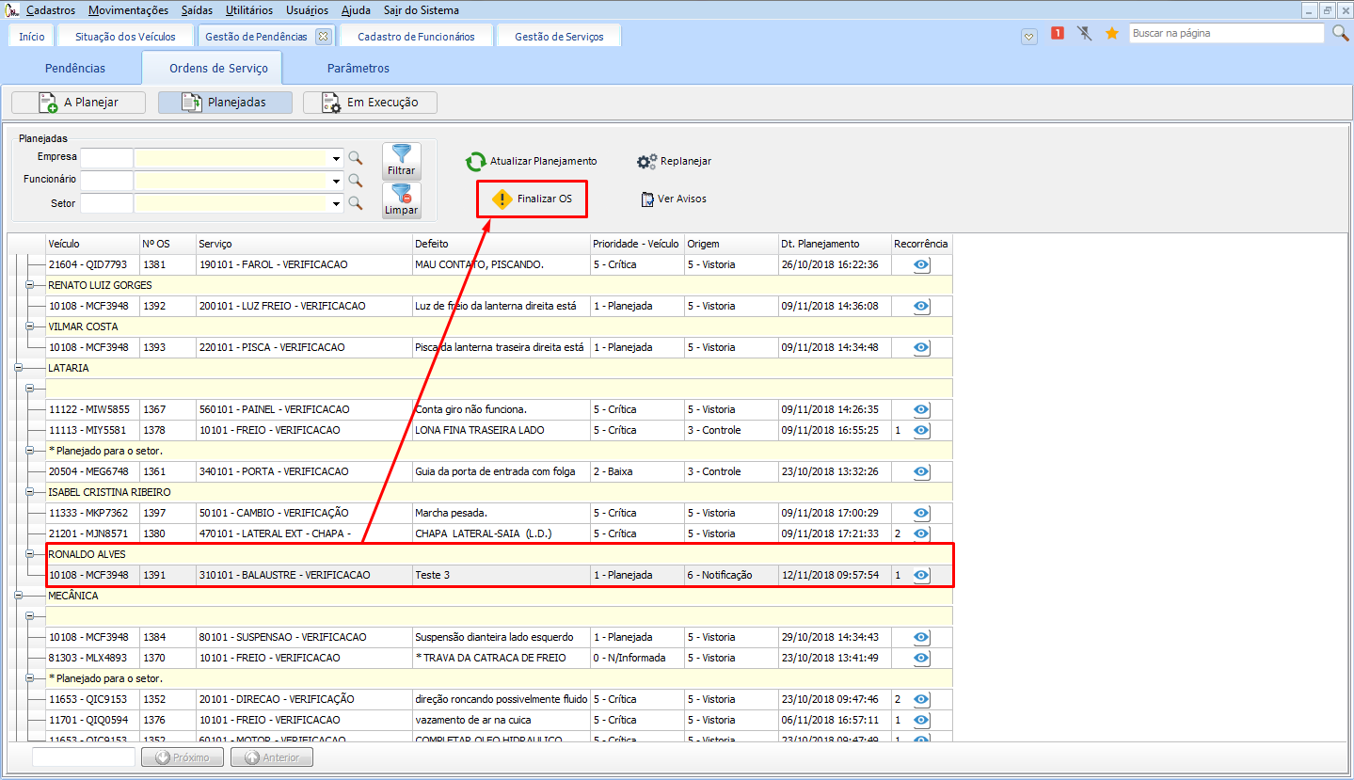Click the Ver Avisos icon

pyautogui.click(x=647, y=199)
